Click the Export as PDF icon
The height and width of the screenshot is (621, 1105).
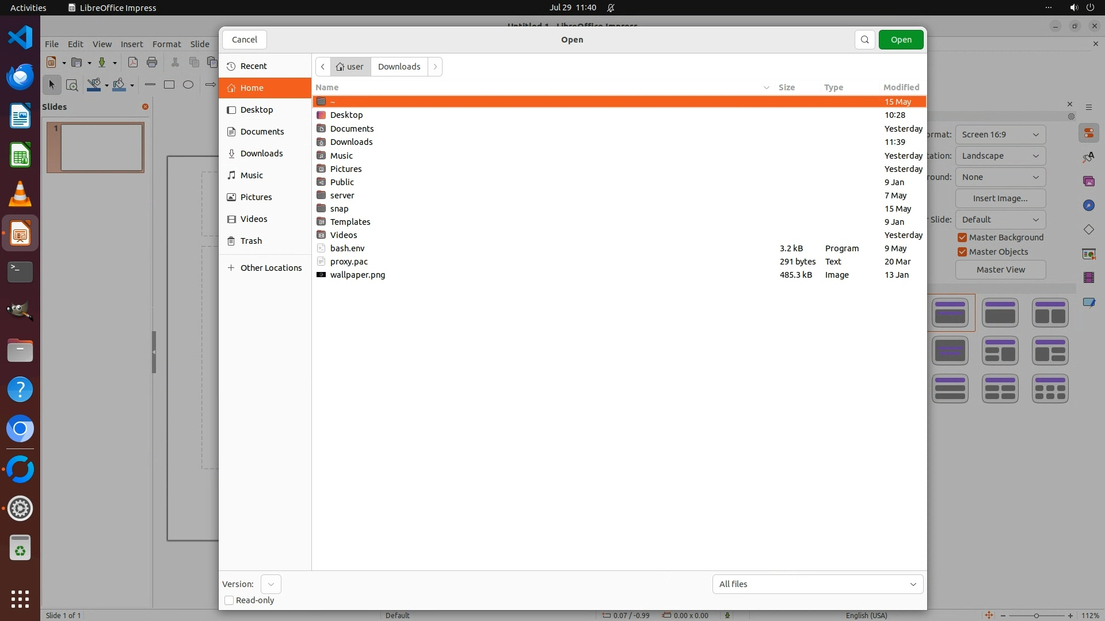click(133, 62)
